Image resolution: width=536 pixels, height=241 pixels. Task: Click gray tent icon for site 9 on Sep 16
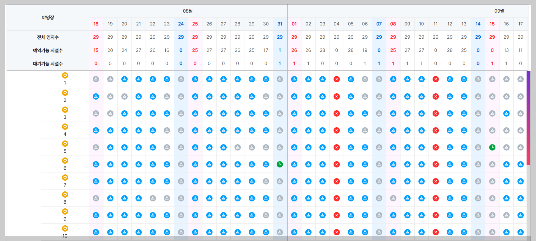coord(506,215)
